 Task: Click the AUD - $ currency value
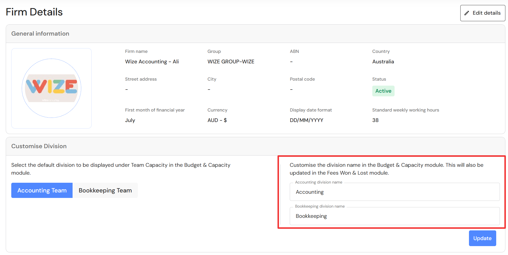coord(217,120)
